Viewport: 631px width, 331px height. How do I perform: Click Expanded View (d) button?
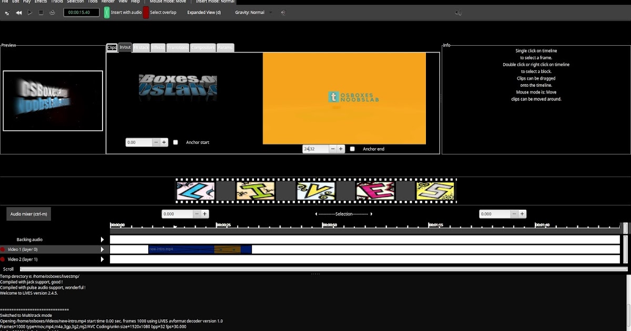pyautogui.click(x=204, y=12)
